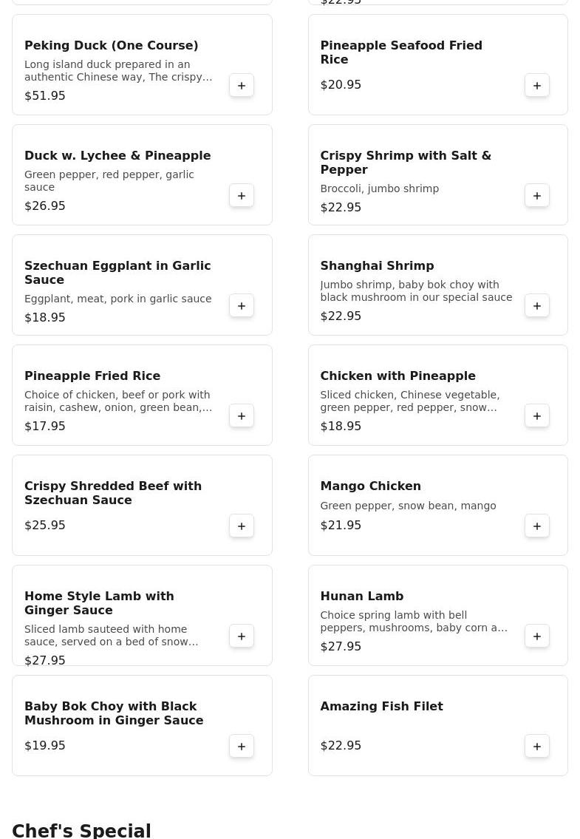
Task: Add Chicken with Pineapple to order
Action: (x=537, y=416)
